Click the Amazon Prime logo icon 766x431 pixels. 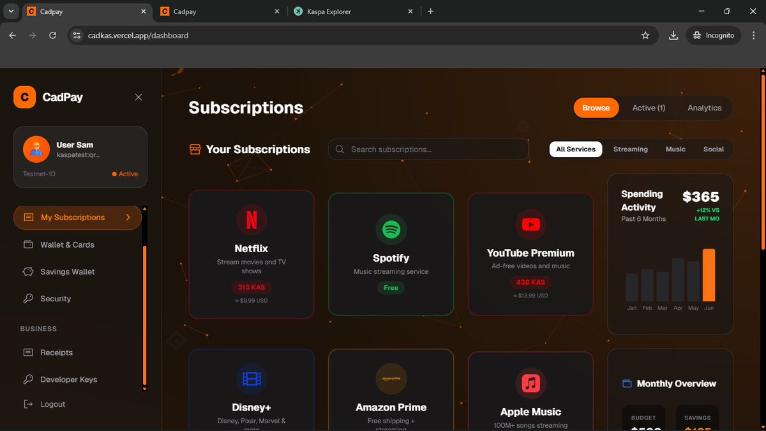[x=391, y=379]
